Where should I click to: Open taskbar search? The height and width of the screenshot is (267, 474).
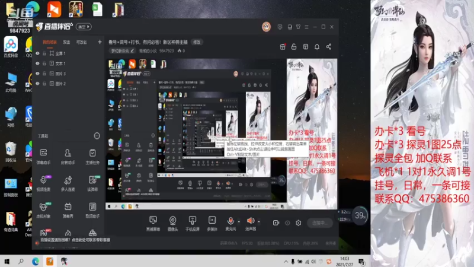tap(21, 261)
